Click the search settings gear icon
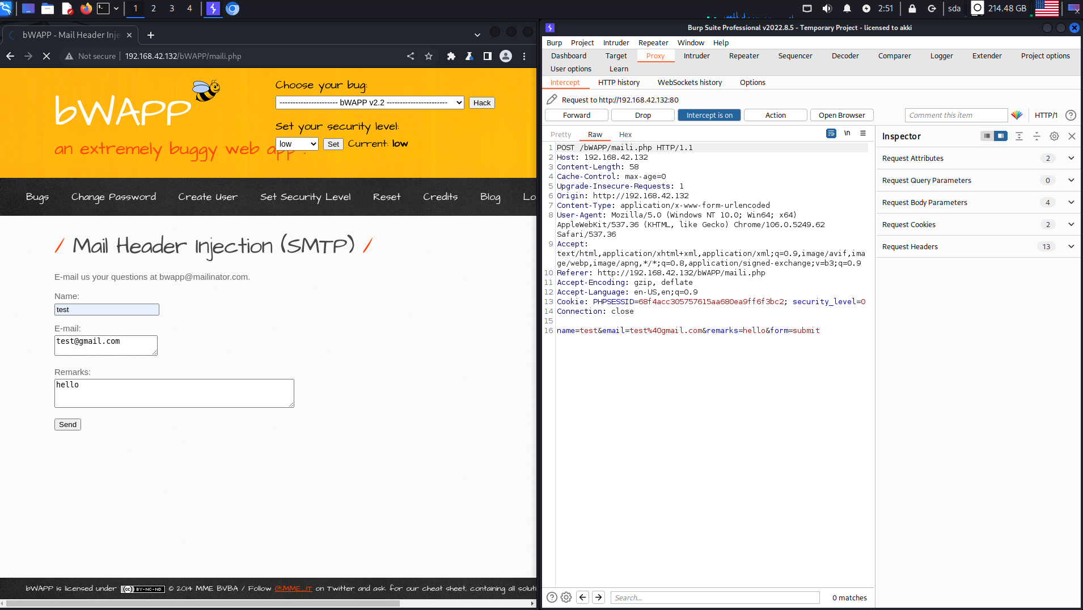 566,598
